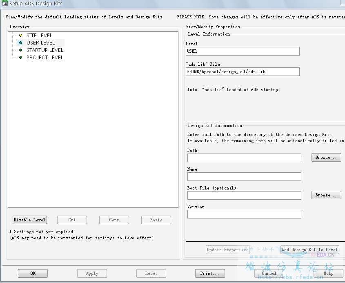345x283 pixels.
Task: Click the 'Settings not yet applied' note
Action: click(x=41, y=232)
